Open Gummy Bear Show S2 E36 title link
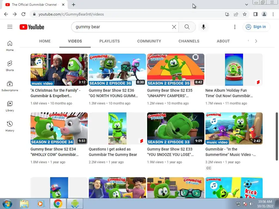Viewport: 279px width, 209px height. pos(113,93)
